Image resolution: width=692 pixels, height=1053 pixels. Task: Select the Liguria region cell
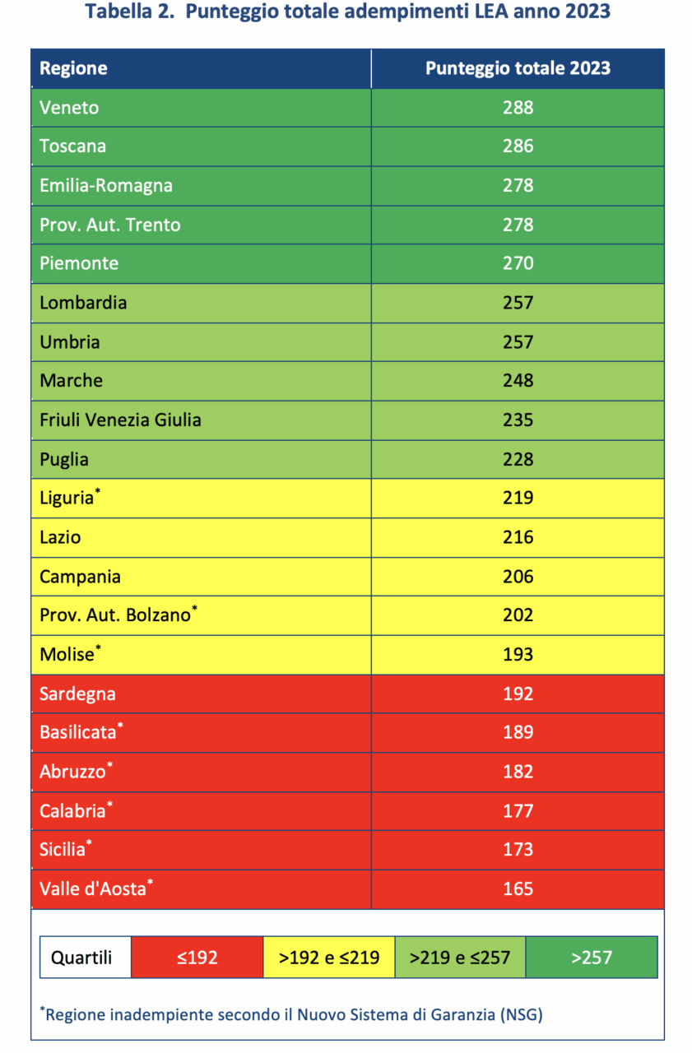click(201, 499)
